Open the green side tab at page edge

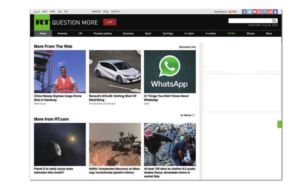click(x=280, y=124)
